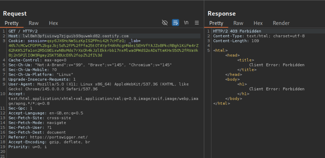
Task: Select the Request Pretty tab
Action: (12, 23)
